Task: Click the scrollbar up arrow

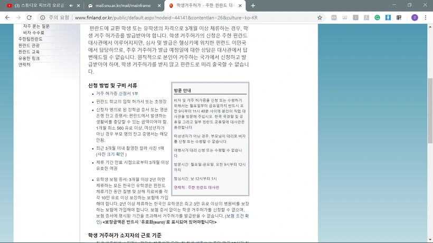Action: tap(430, 26)
